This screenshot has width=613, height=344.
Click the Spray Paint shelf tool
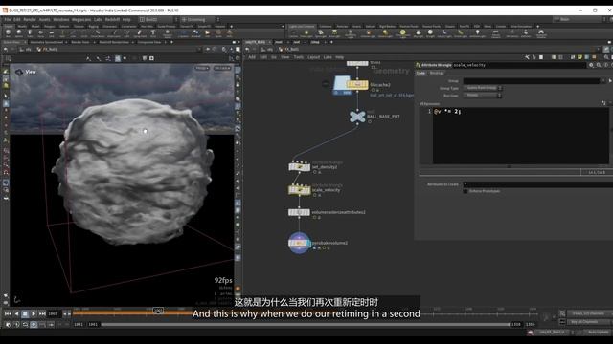(x=139, y=33)
